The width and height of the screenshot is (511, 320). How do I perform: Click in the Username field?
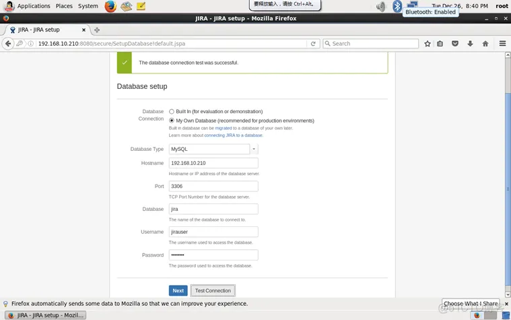213,232
